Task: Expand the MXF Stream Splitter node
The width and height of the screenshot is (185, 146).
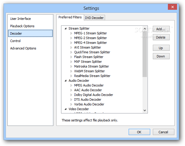Action: [x=71, y=62]
